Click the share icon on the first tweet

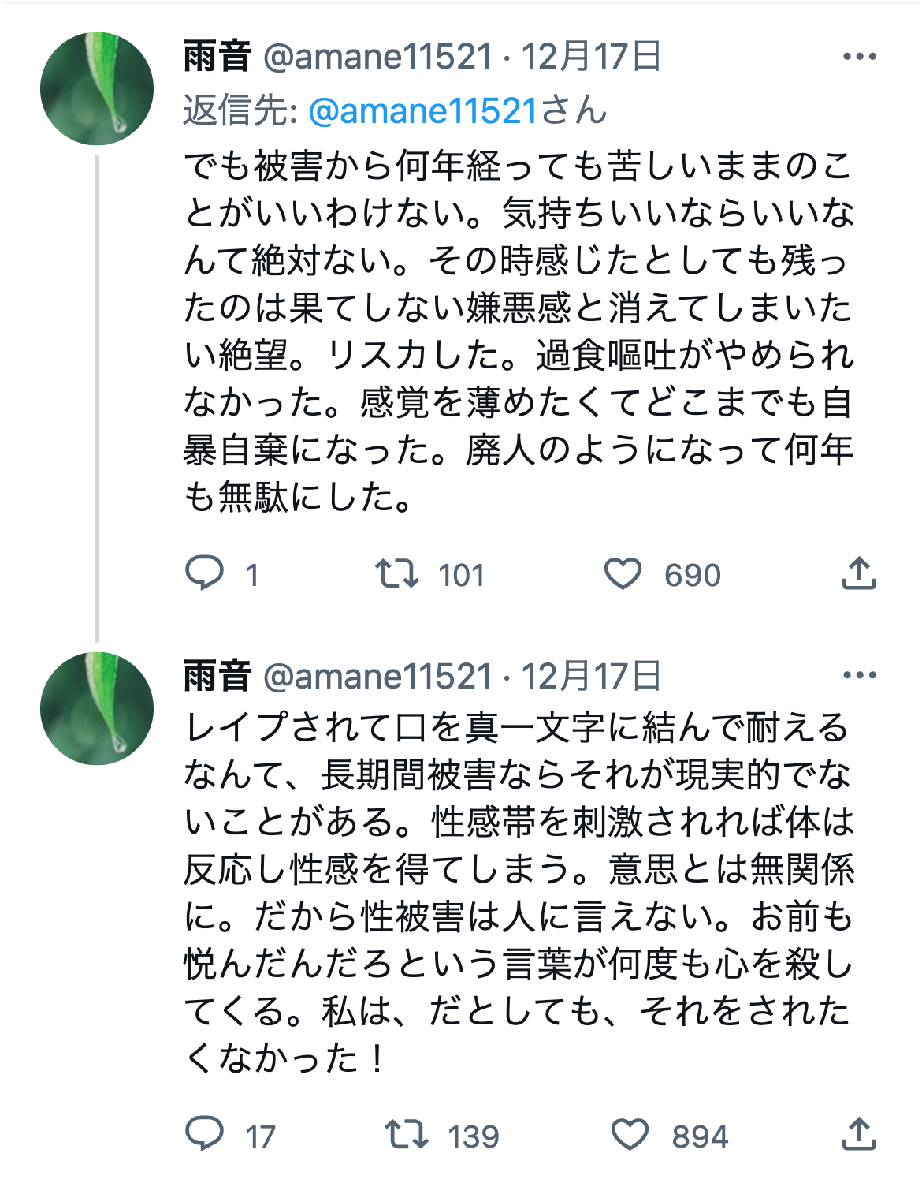coord(859,573)
